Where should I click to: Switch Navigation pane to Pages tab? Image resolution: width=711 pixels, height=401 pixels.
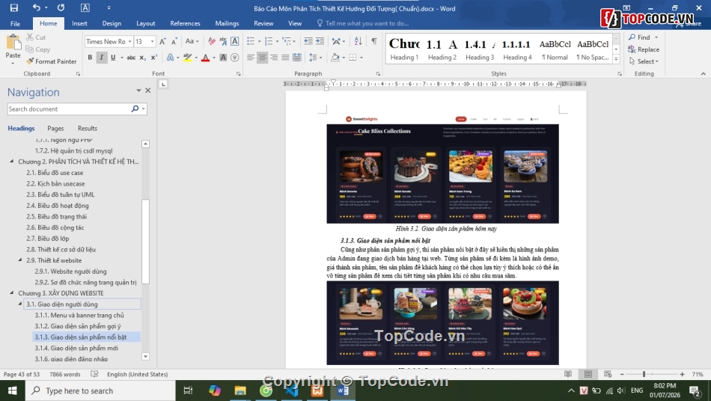point(55,128)
